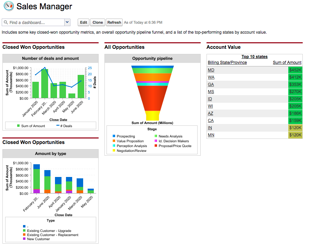
Task: Open the Top 10 states report link
Action: [x=255, y=56]
